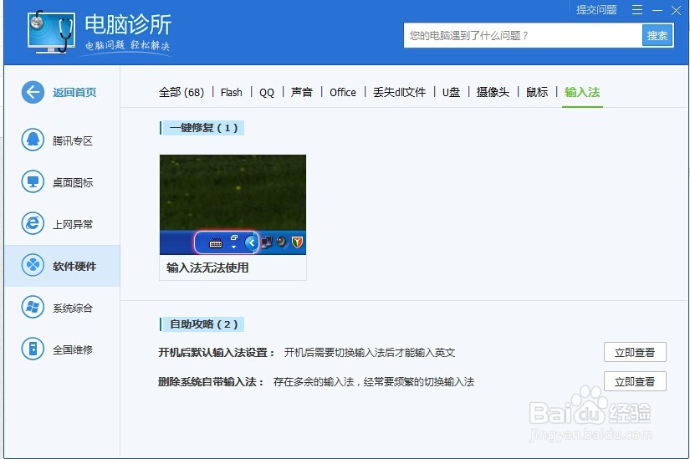Select the 桌面图标 monitor icon
Screen dimensions: 690x459
point(33,181)
